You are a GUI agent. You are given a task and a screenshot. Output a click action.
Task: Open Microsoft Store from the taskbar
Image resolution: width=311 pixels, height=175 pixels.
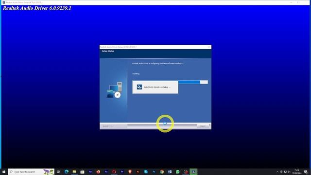(82, 172)
